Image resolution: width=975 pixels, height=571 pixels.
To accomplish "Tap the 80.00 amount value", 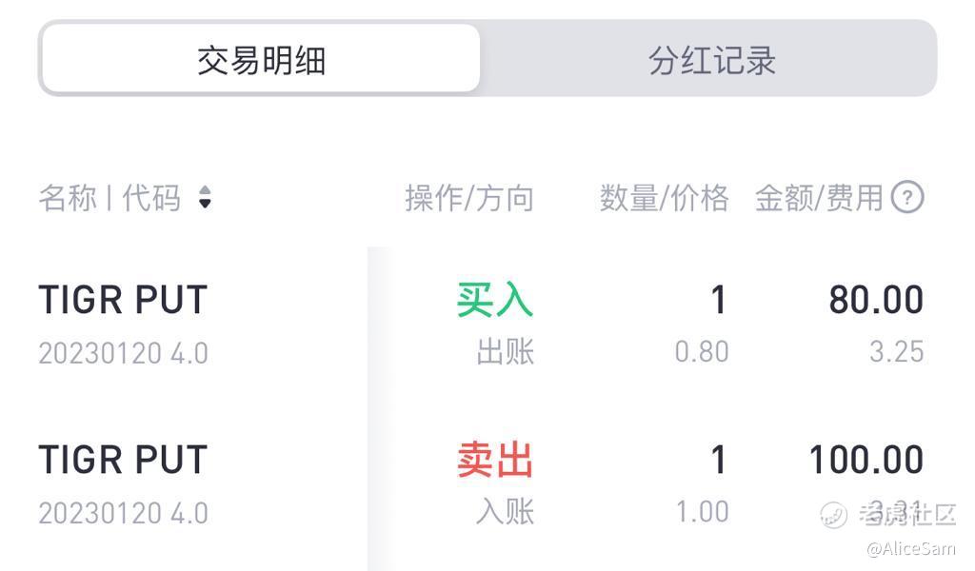I will [875, 301].
